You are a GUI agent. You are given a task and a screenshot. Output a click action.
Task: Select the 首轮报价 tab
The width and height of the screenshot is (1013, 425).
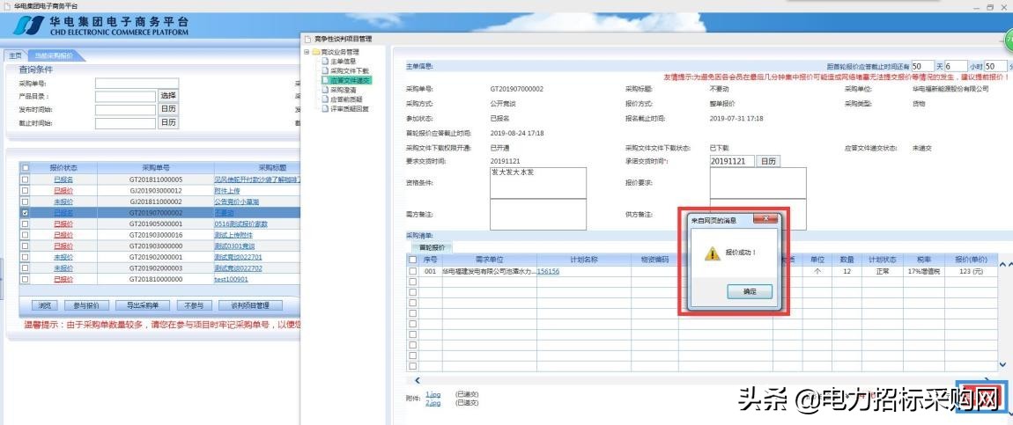point(433,247)
